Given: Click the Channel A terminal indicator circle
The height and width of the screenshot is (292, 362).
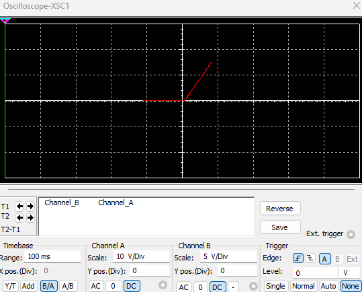Looking at the screenshot, I should click(163, 285).
